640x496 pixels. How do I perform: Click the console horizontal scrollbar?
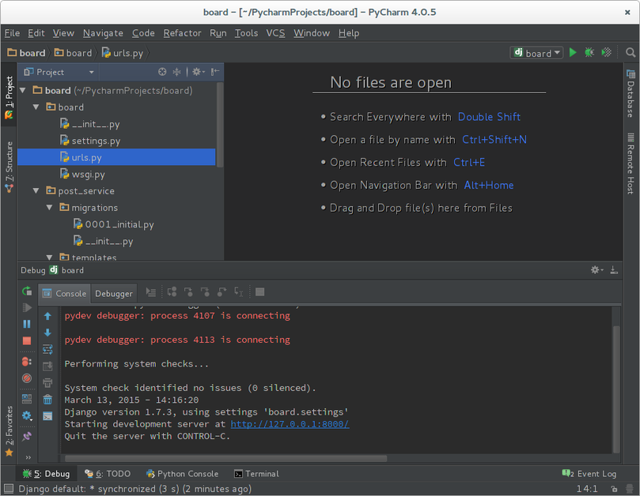click(x=225, y=459)
